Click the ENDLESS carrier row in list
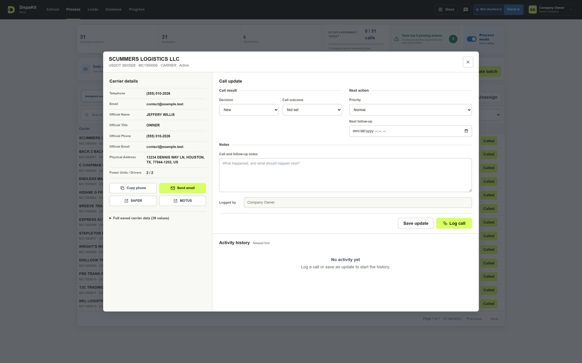This screenshot has height=363, width=582. click(x=91, y=181)
